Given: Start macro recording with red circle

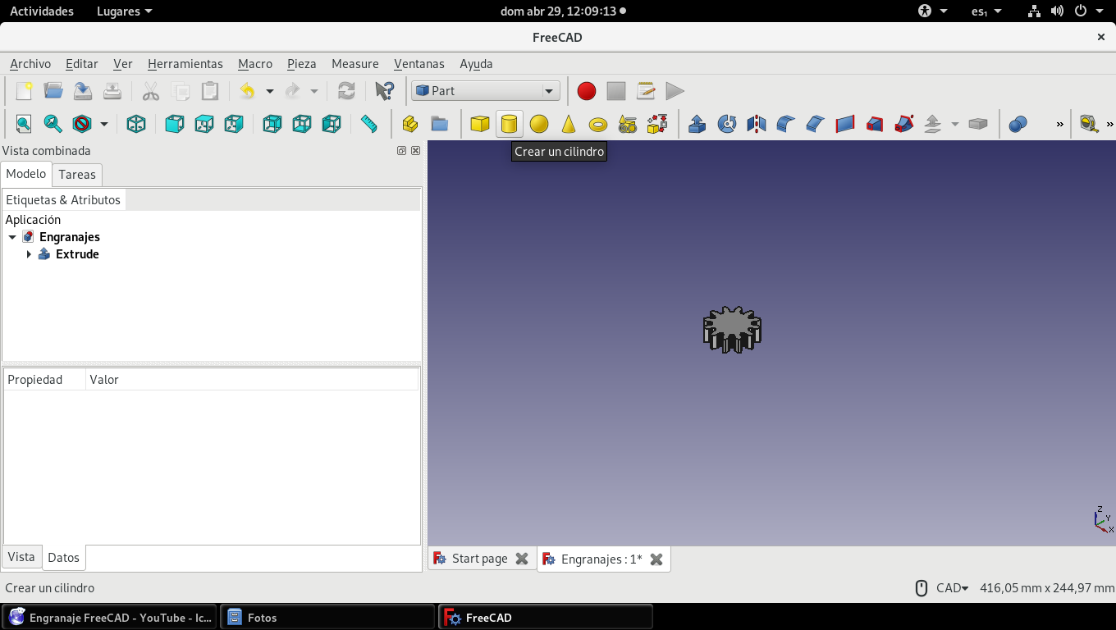Looking at the screenshot, I should click(587, 91).
